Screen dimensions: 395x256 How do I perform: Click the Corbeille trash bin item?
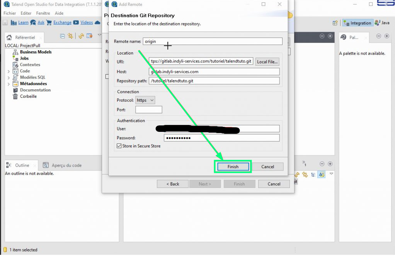[x=28, y=96]
